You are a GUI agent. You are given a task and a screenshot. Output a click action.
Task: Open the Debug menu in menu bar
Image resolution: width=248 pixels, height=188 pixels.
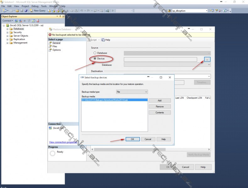pos(35,6)
